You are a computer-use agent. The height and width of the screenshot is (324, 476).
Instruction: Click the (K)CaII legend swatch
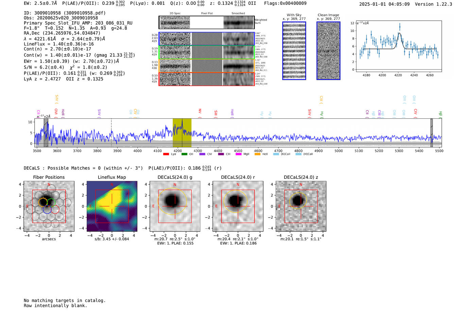point(276,154)
